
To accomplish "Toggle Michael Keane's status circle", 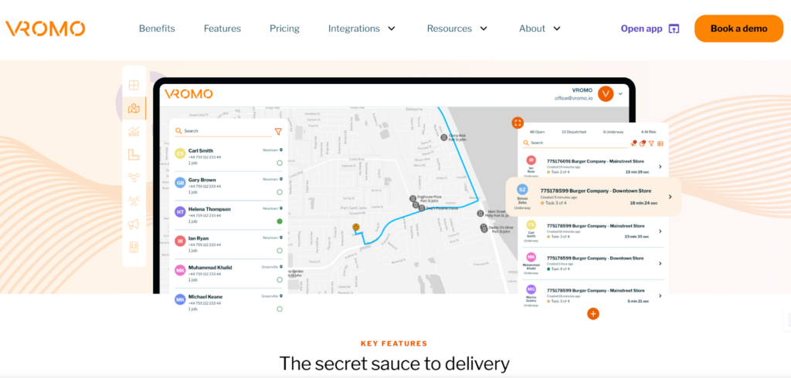I will [x=280, y=309].
